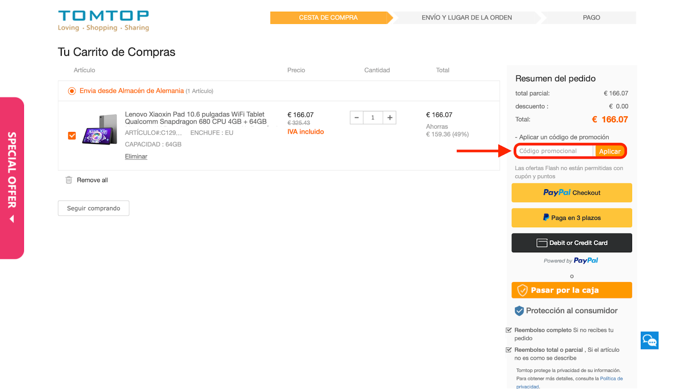The width and height of the screenshot is (695, 389).
Task: Select the CESTA DE COMPRA step
Action: pos(328,18)
